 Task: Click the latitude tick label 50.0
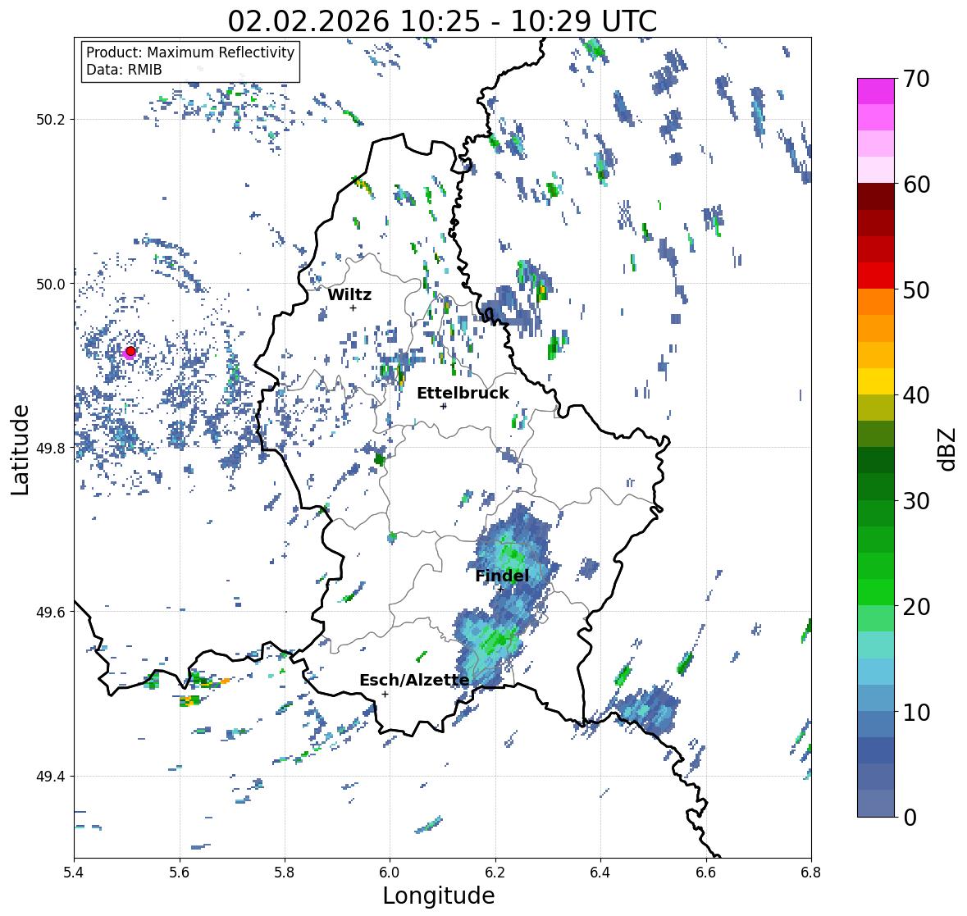click(x=51, y=285)
